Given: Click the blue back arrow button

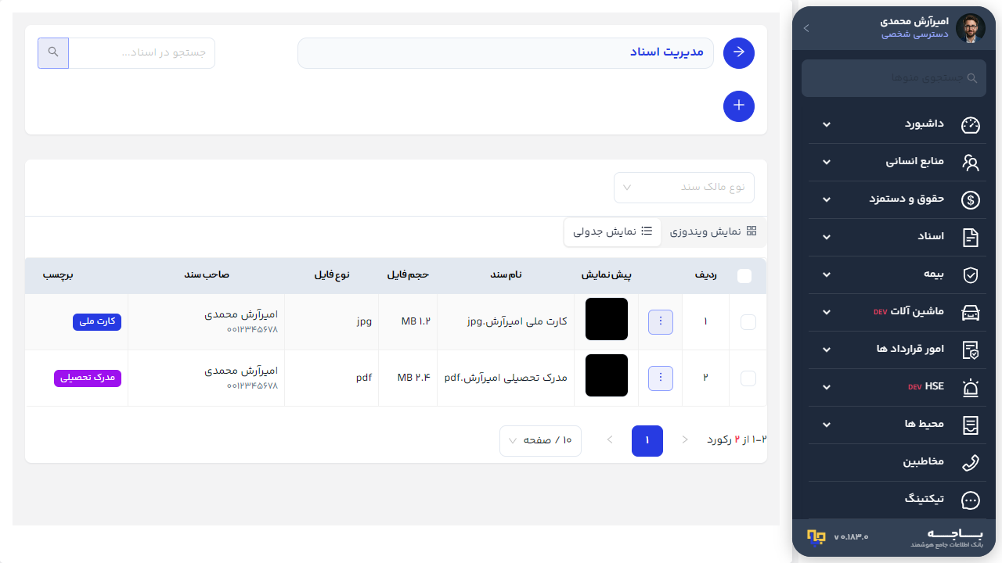Looking at the screenshot, I should [739, 53].
